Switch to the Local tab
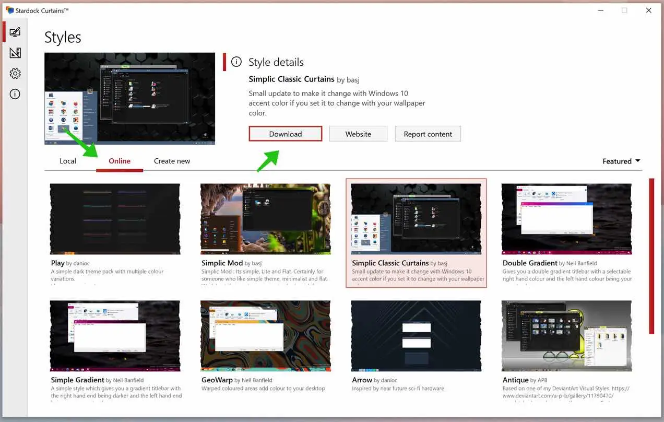Image resolution: width=664 pixels, height=422 pixels. pyautogui.click(x=68, y=161)
